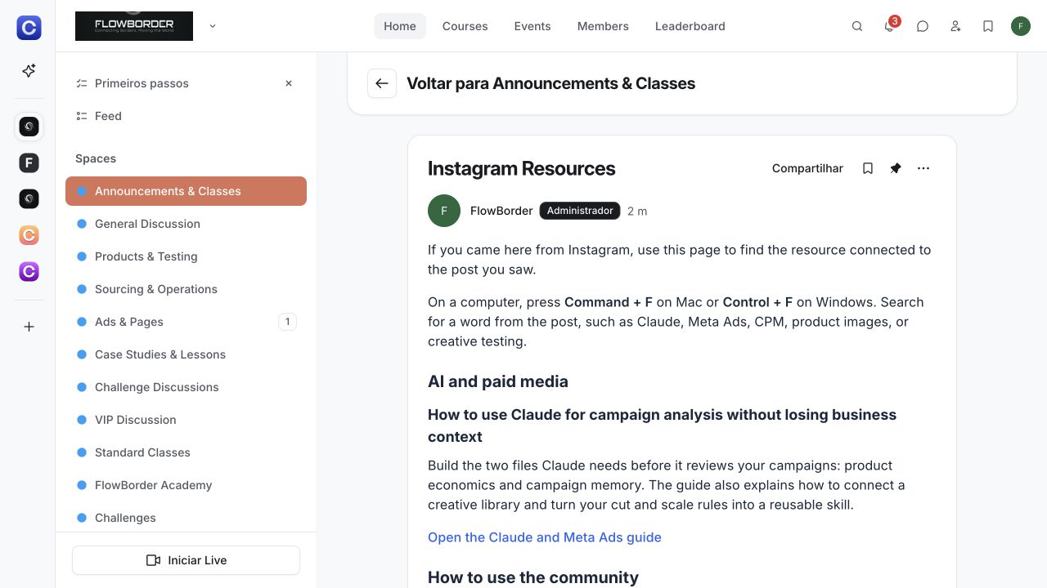Open the Courses tab
Image resolution: width=1047 pixels, height=588 pixels.
[465, 26]
